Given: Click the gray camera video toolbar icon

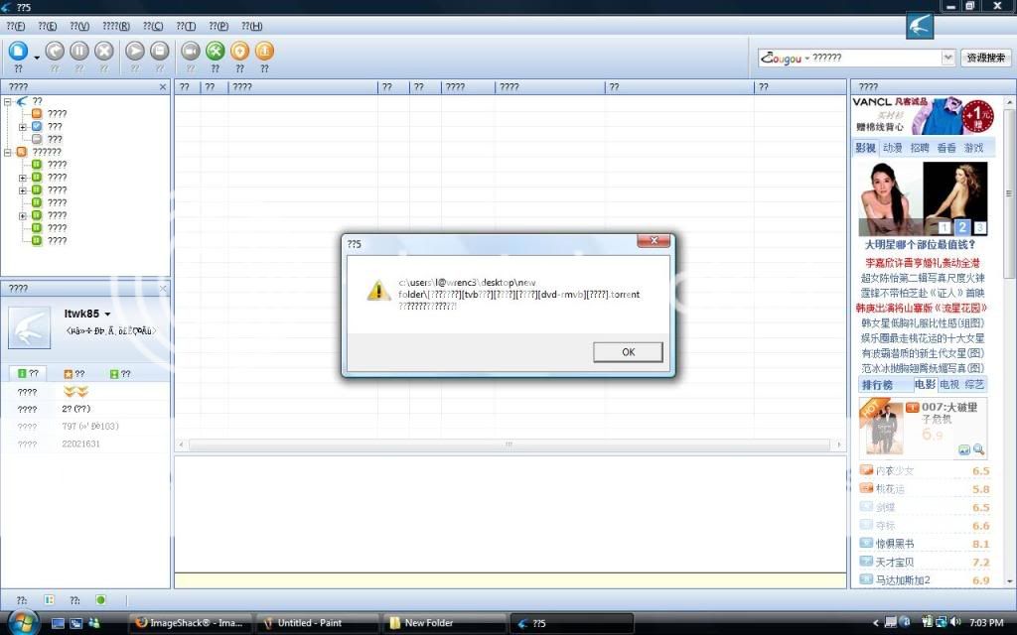Looking at the screenshot, I should click(x=190, y=51).
